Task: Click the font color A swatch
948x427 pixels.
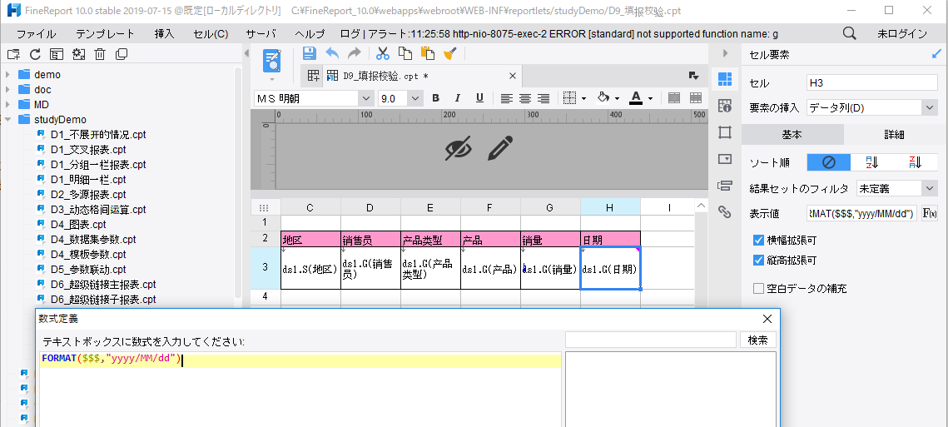Action: click(636, 97)
